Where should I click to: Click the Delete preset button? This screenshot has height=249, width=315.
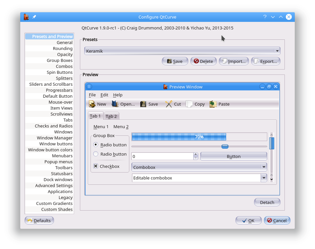203,61
